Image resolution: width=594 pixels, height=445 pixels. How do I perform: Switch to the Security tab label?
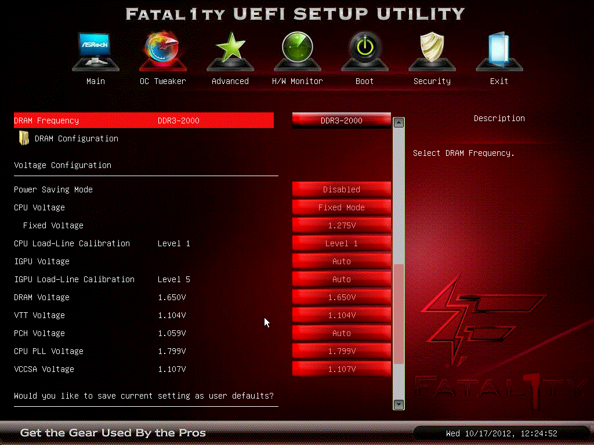point(432,81)
